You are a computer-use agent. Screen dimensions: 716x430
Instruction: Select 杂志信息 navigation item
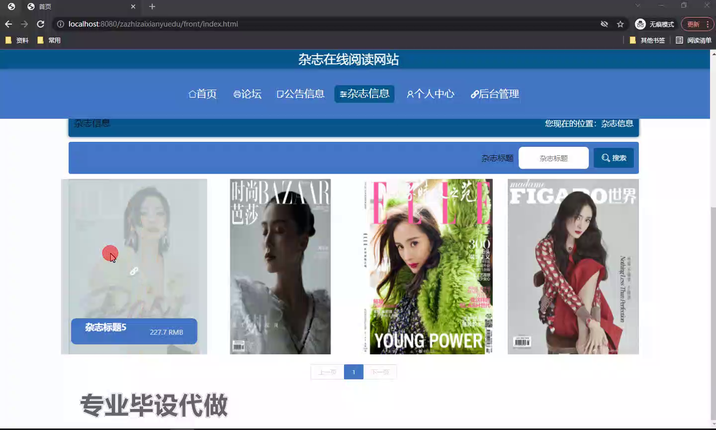coord(364,94)
